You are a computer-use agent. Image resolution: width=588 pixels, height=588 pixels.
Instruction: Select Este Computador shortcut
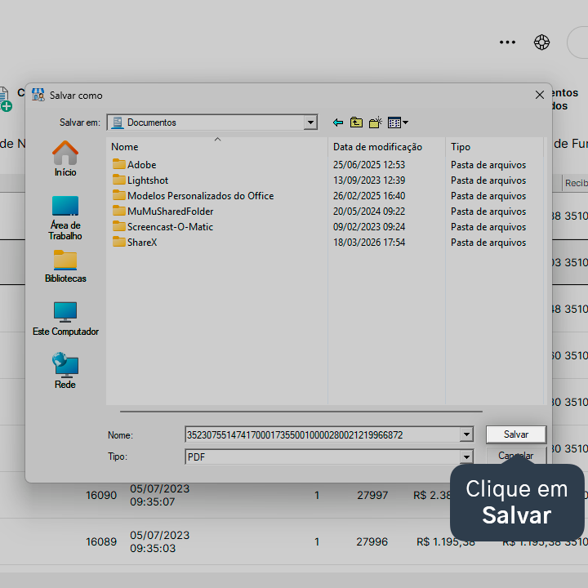coord(65,318)
